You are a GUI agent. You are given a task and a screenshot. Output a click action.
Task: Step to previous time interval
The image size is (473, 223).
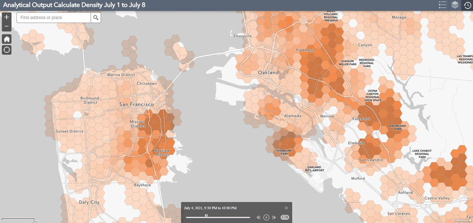(258, 217)
